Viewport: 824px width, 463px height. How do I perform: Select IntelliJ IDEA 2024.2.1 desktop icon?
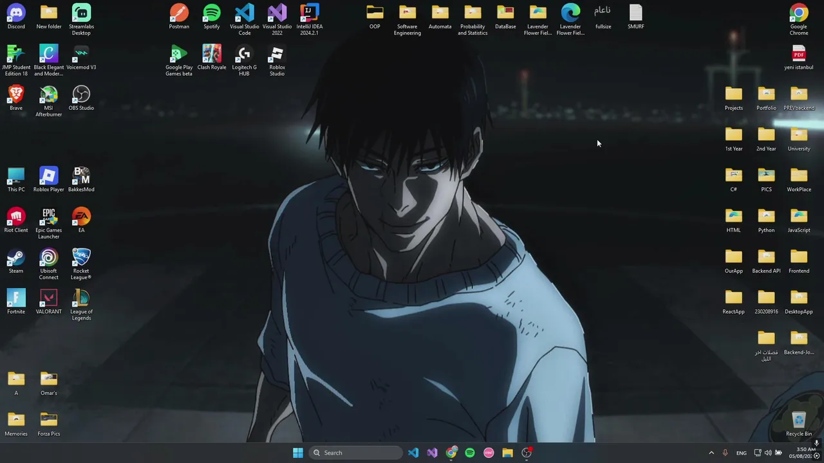(x=310, y=19)
